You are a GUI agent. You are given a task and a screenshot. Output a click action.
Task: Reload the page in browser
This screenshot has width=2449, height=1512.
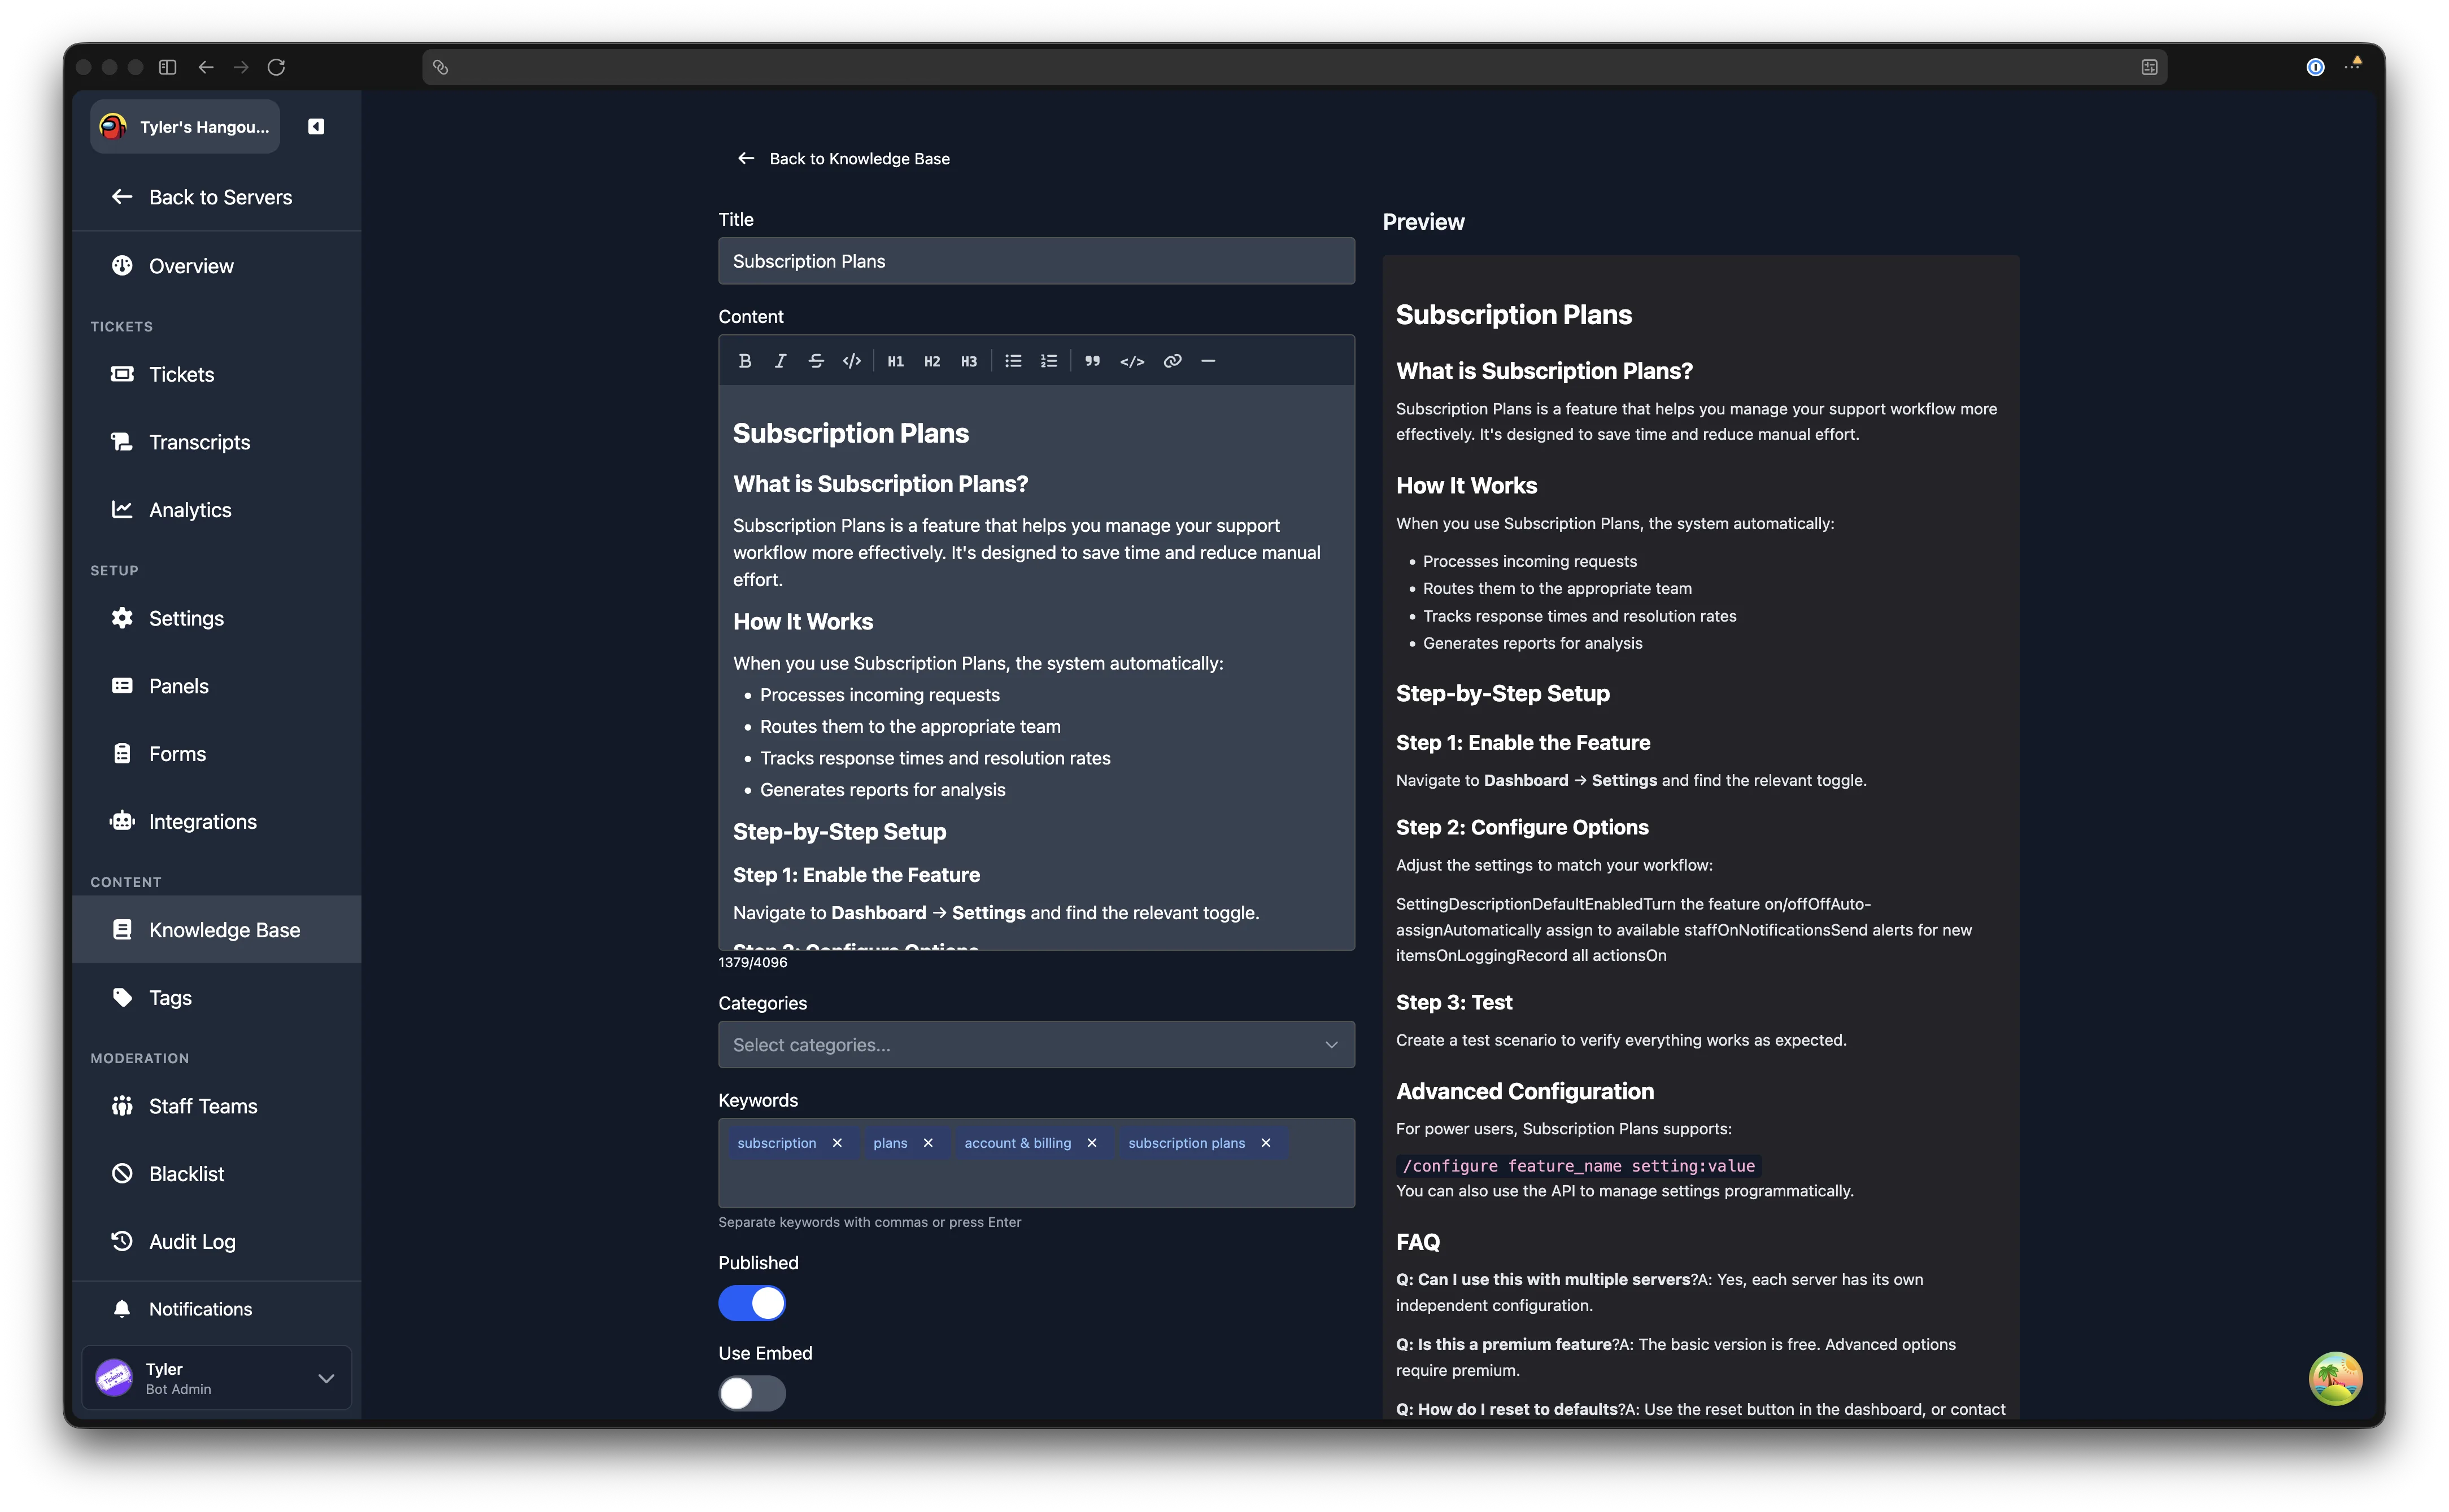pyautogui.click(x=276, y=67)
